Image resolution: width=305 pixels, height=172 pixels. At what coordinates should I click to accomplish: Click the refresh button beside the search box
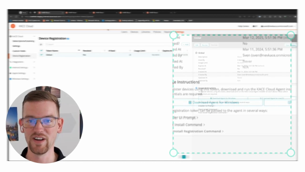click(41, 44)
